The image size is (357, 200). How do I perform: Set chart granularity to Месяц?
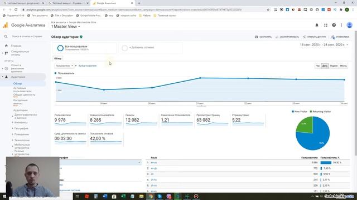click(x=344, y=66)
